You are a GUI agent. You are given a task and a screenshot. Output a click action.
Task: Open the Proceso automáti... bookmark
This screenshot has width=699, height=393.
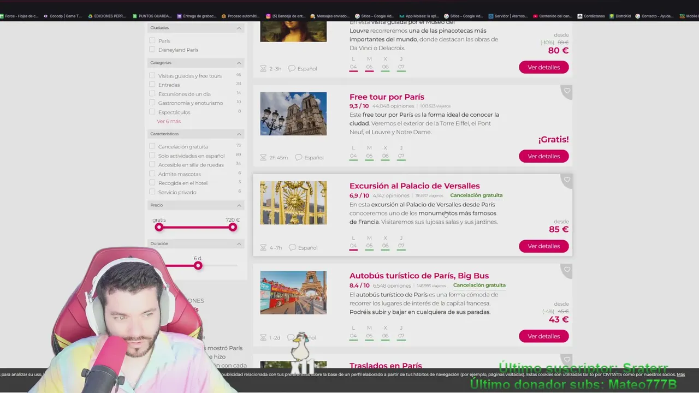[241, 16]
